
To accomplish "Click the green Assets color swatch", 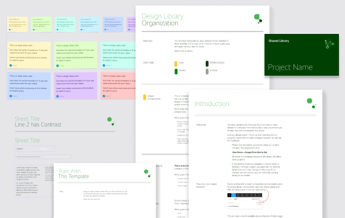I will click(176, 71).
